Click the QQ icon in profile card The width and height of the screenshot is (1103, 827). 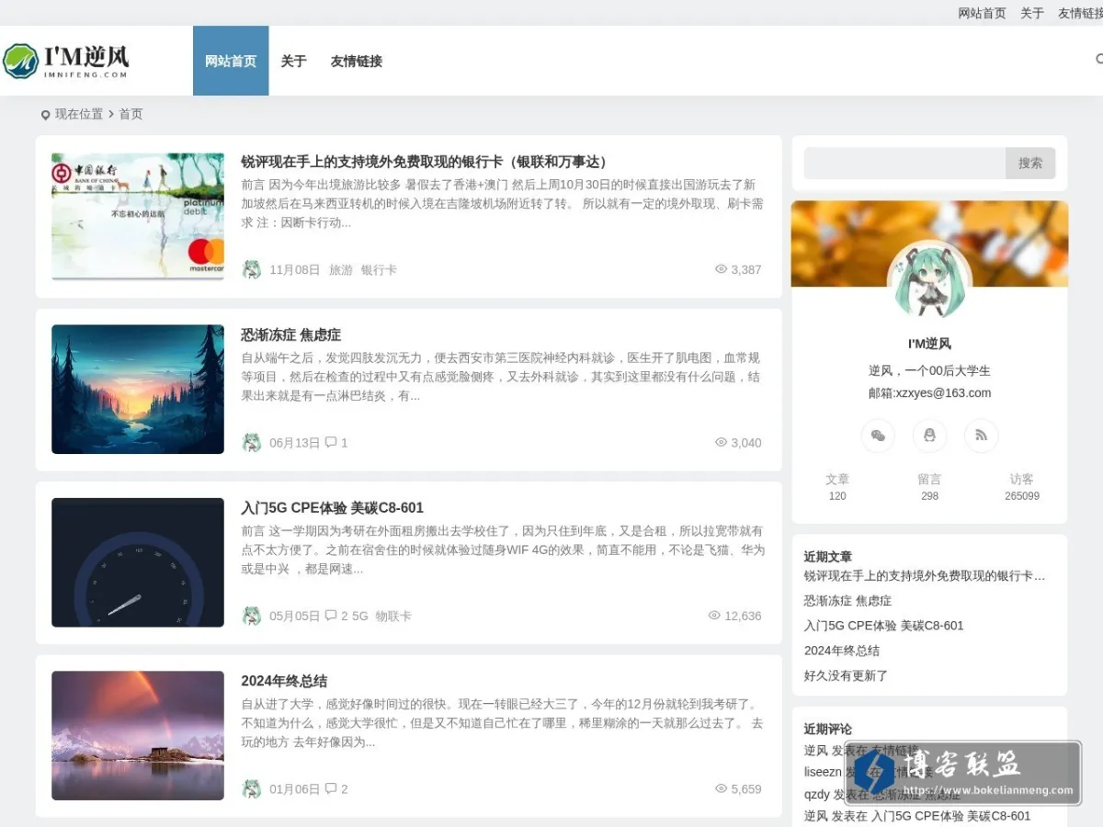pyautogui.click(x=929, y=436)
